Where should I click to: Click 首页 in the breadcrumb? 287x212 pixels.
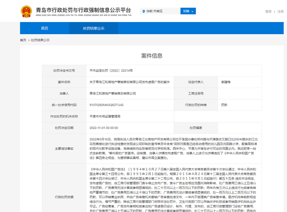[x=23, y=40]
